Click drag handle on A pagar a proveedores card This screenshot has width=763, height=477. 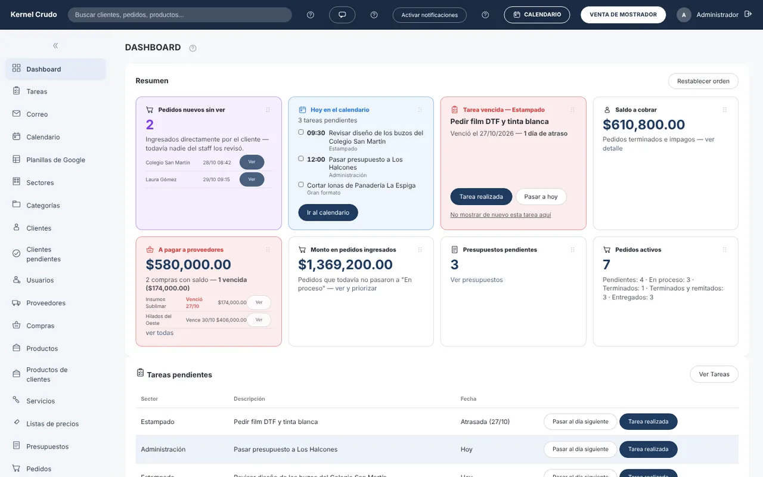[x=268, y=250]
